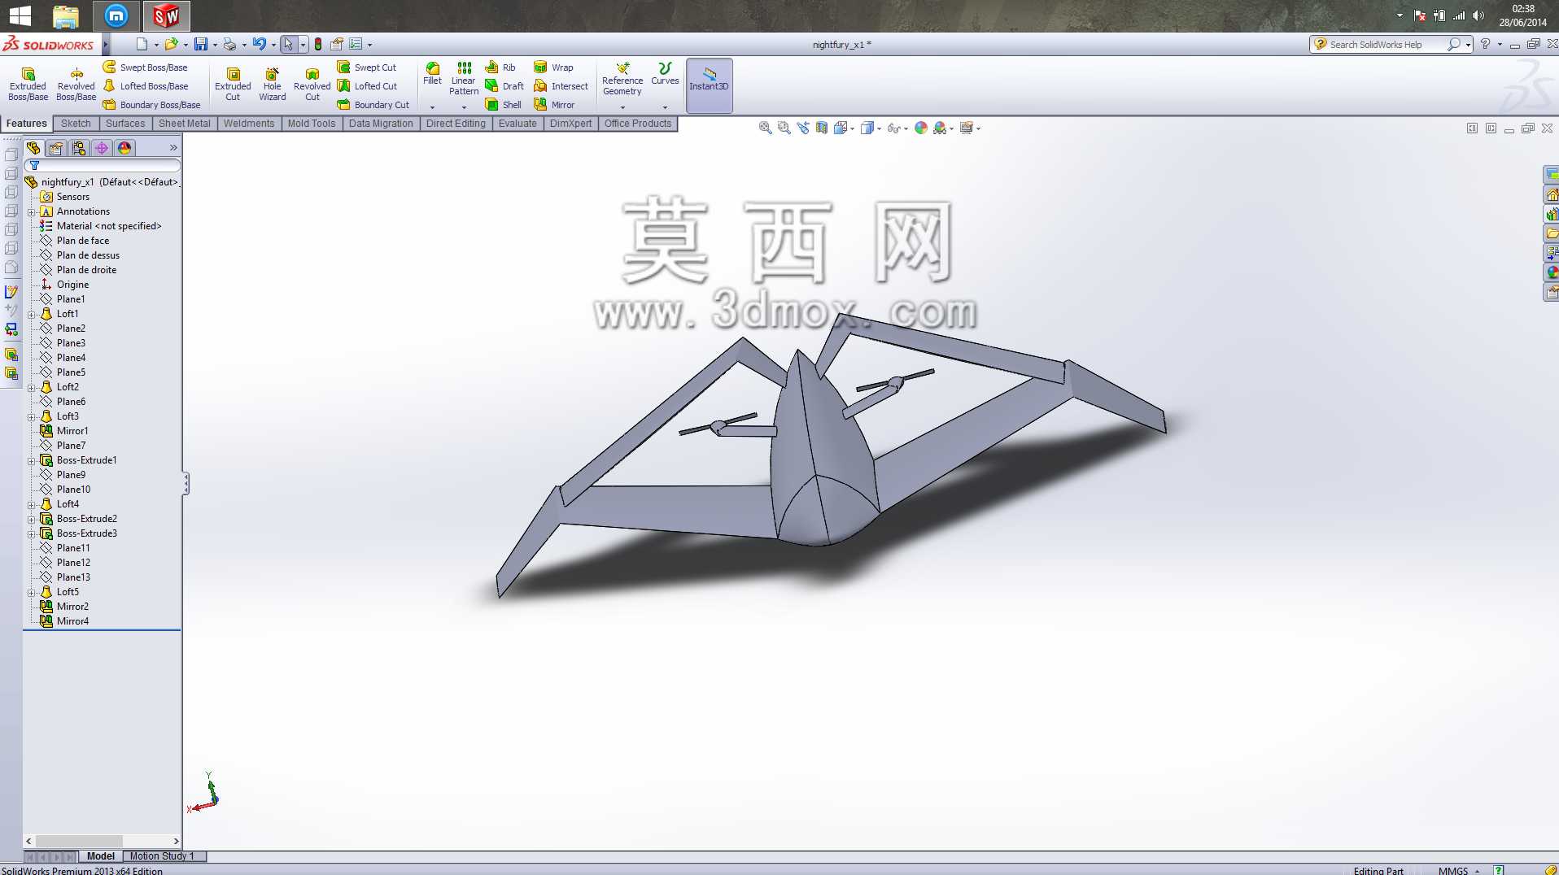This screenshot has width=1559, height=875.
Task: Select the Draft tool
Action: click(504, 86)
